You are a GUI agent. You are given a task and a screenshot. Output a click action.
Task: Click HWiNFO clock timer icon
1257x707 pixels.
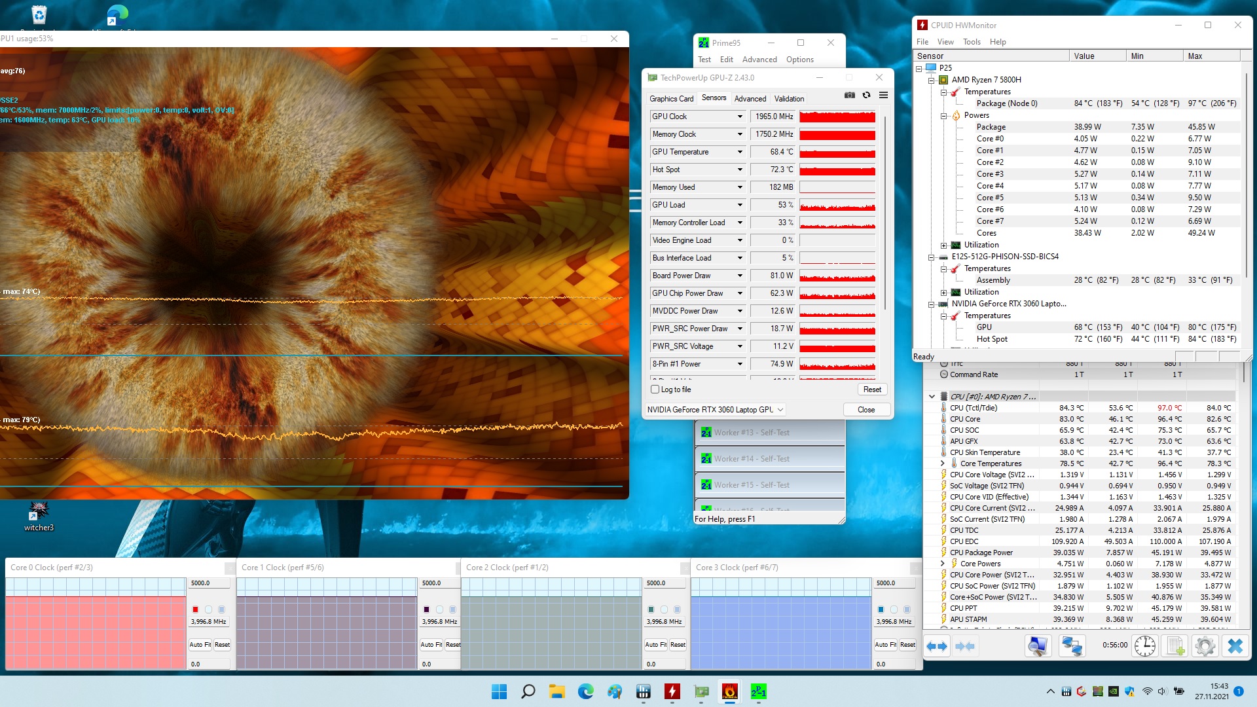coord(1144,646)
